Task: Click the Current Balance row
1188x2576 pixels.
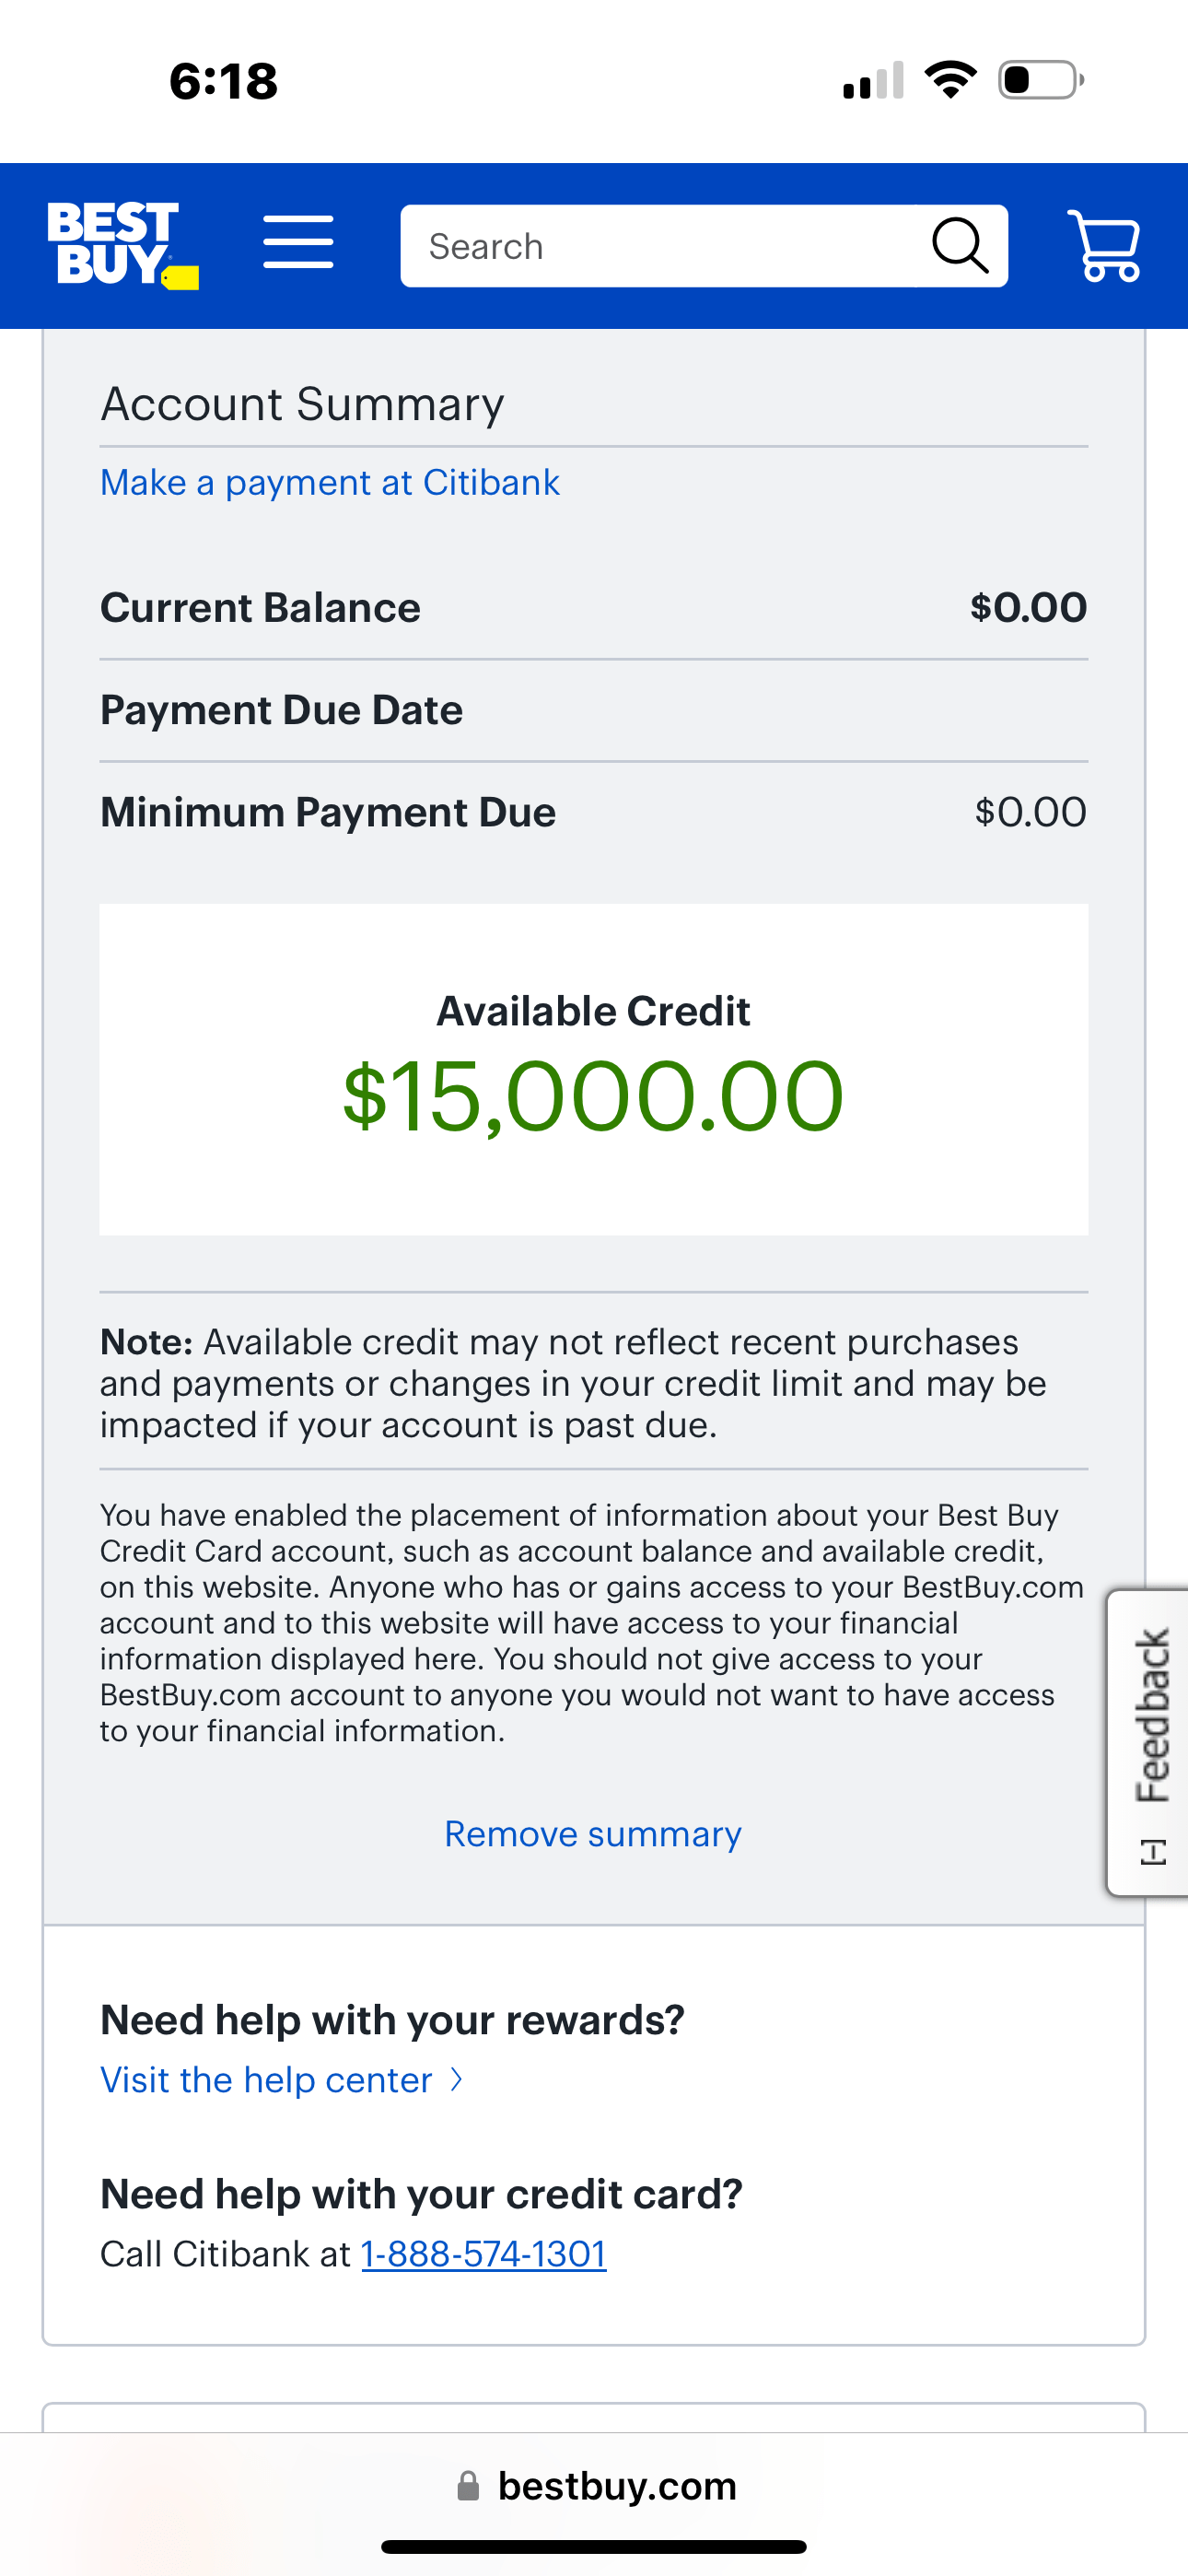Action: click(x=592, y=606)
